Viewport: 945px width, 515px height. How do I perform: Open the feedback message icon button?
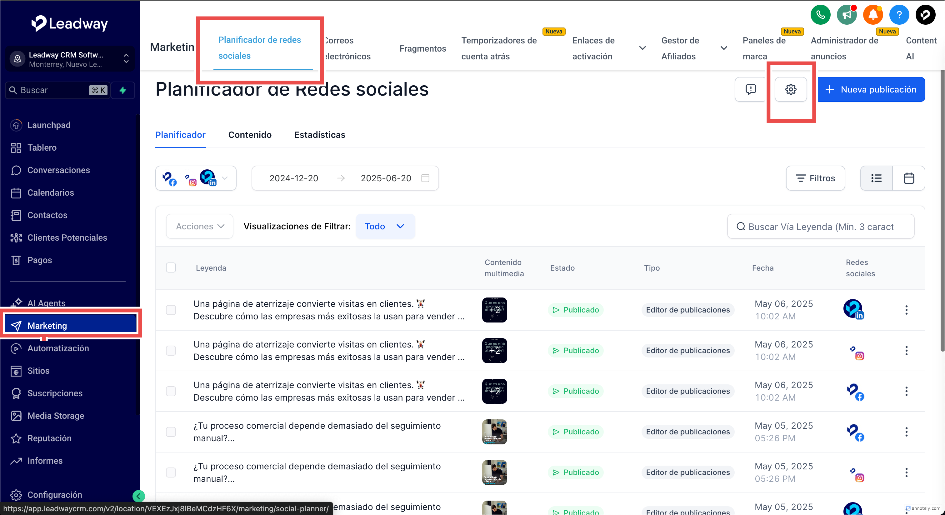pos(751,89)
